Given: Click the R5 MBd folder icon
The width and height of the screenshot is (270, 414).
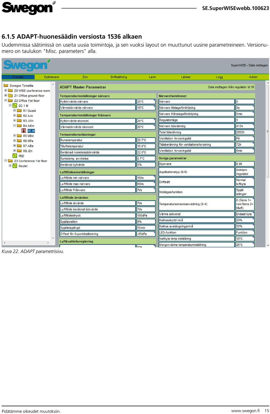Looking at the screenshot, I should (x=19, y=136).
